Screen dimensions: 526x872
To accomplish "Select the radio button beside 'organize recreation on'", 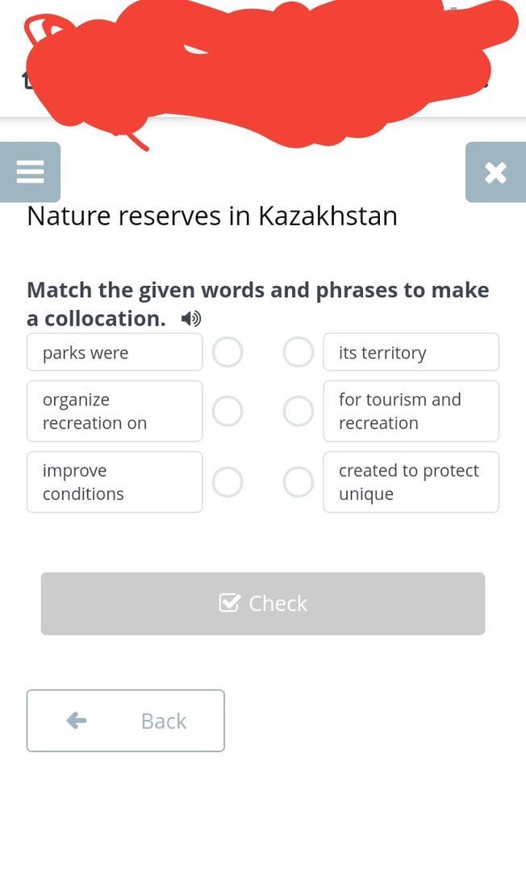I will tap(228, 411).
